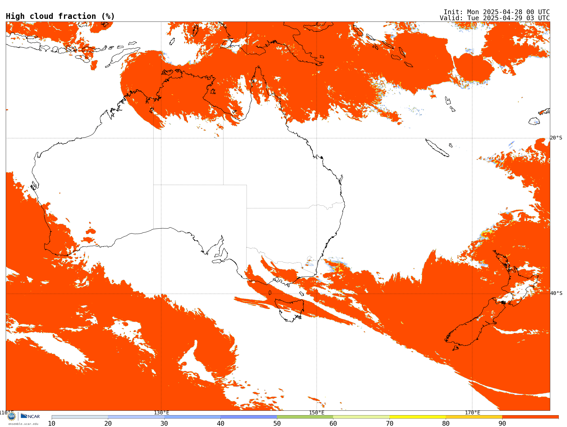Click the Valid: Tue 2025-04-29 03 UTC text

[495, 18]
